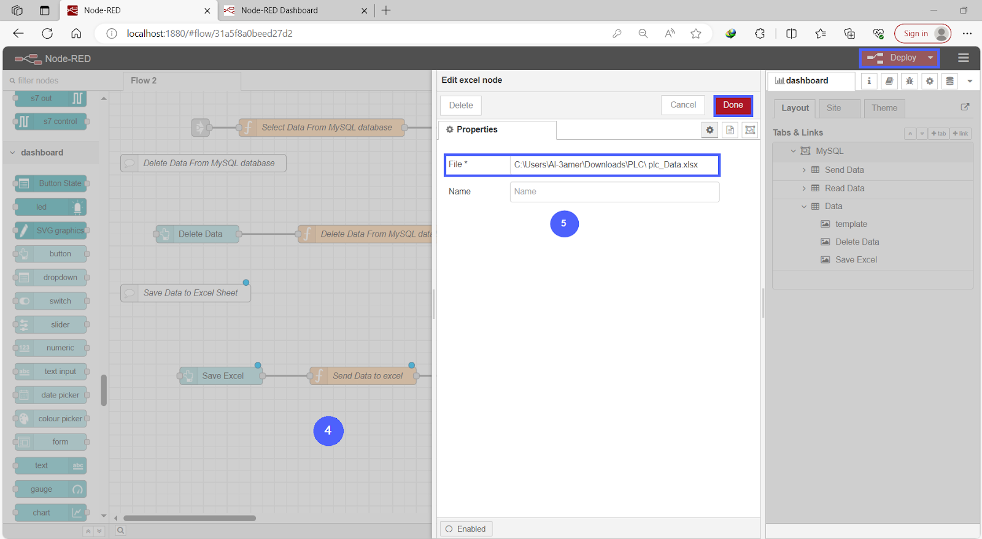Open search flows magnifier icon
The width and height of the screenshot is (982, 539).
click(x=121, y=530)
